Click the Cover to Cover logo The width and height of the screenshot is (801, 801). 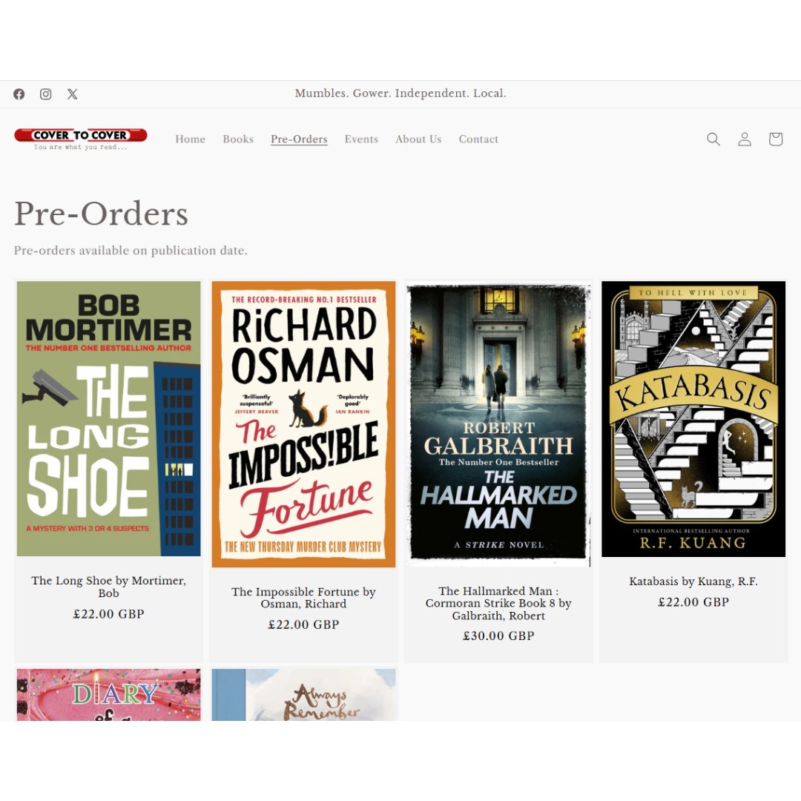pos(81,139)
